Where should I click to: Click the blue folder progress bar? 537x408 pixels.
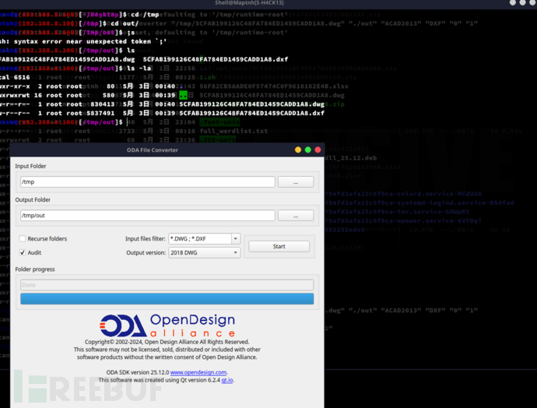[167, 299]
